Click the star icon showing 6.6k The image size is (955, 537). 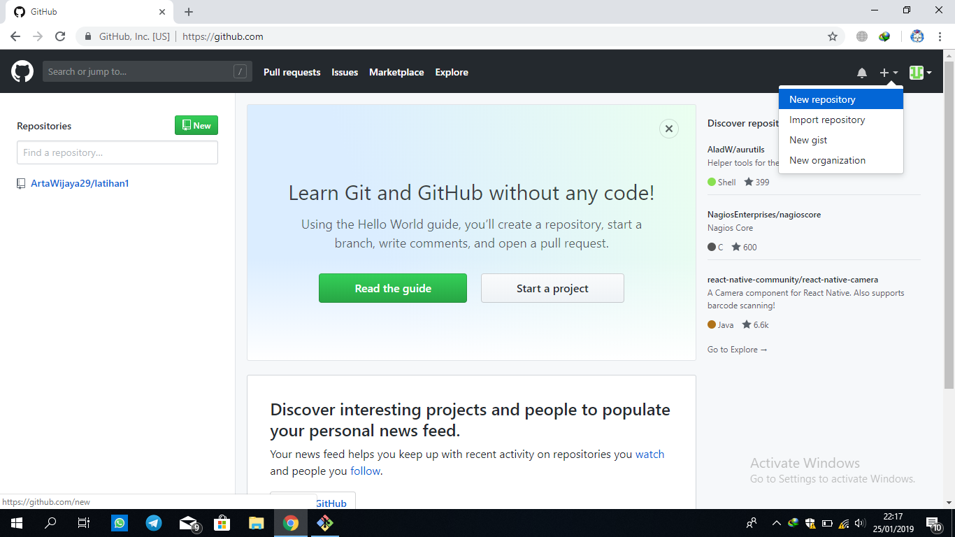(x=747, y=324)
